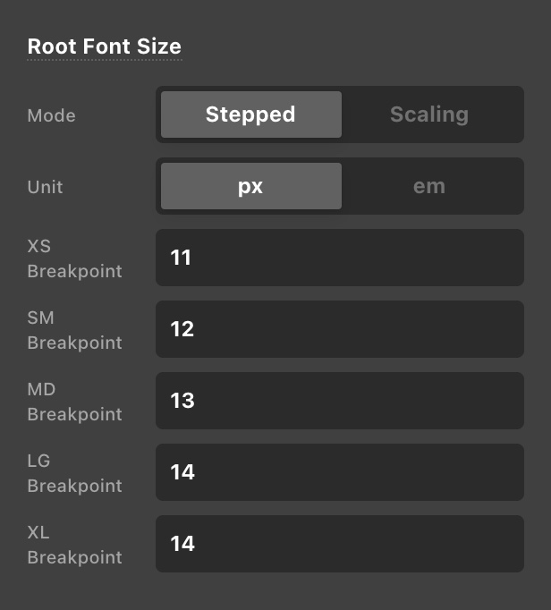Click the XS Breakpoint label
The height and width of the screenshot is (610, 551).
(x=75, y=258)
